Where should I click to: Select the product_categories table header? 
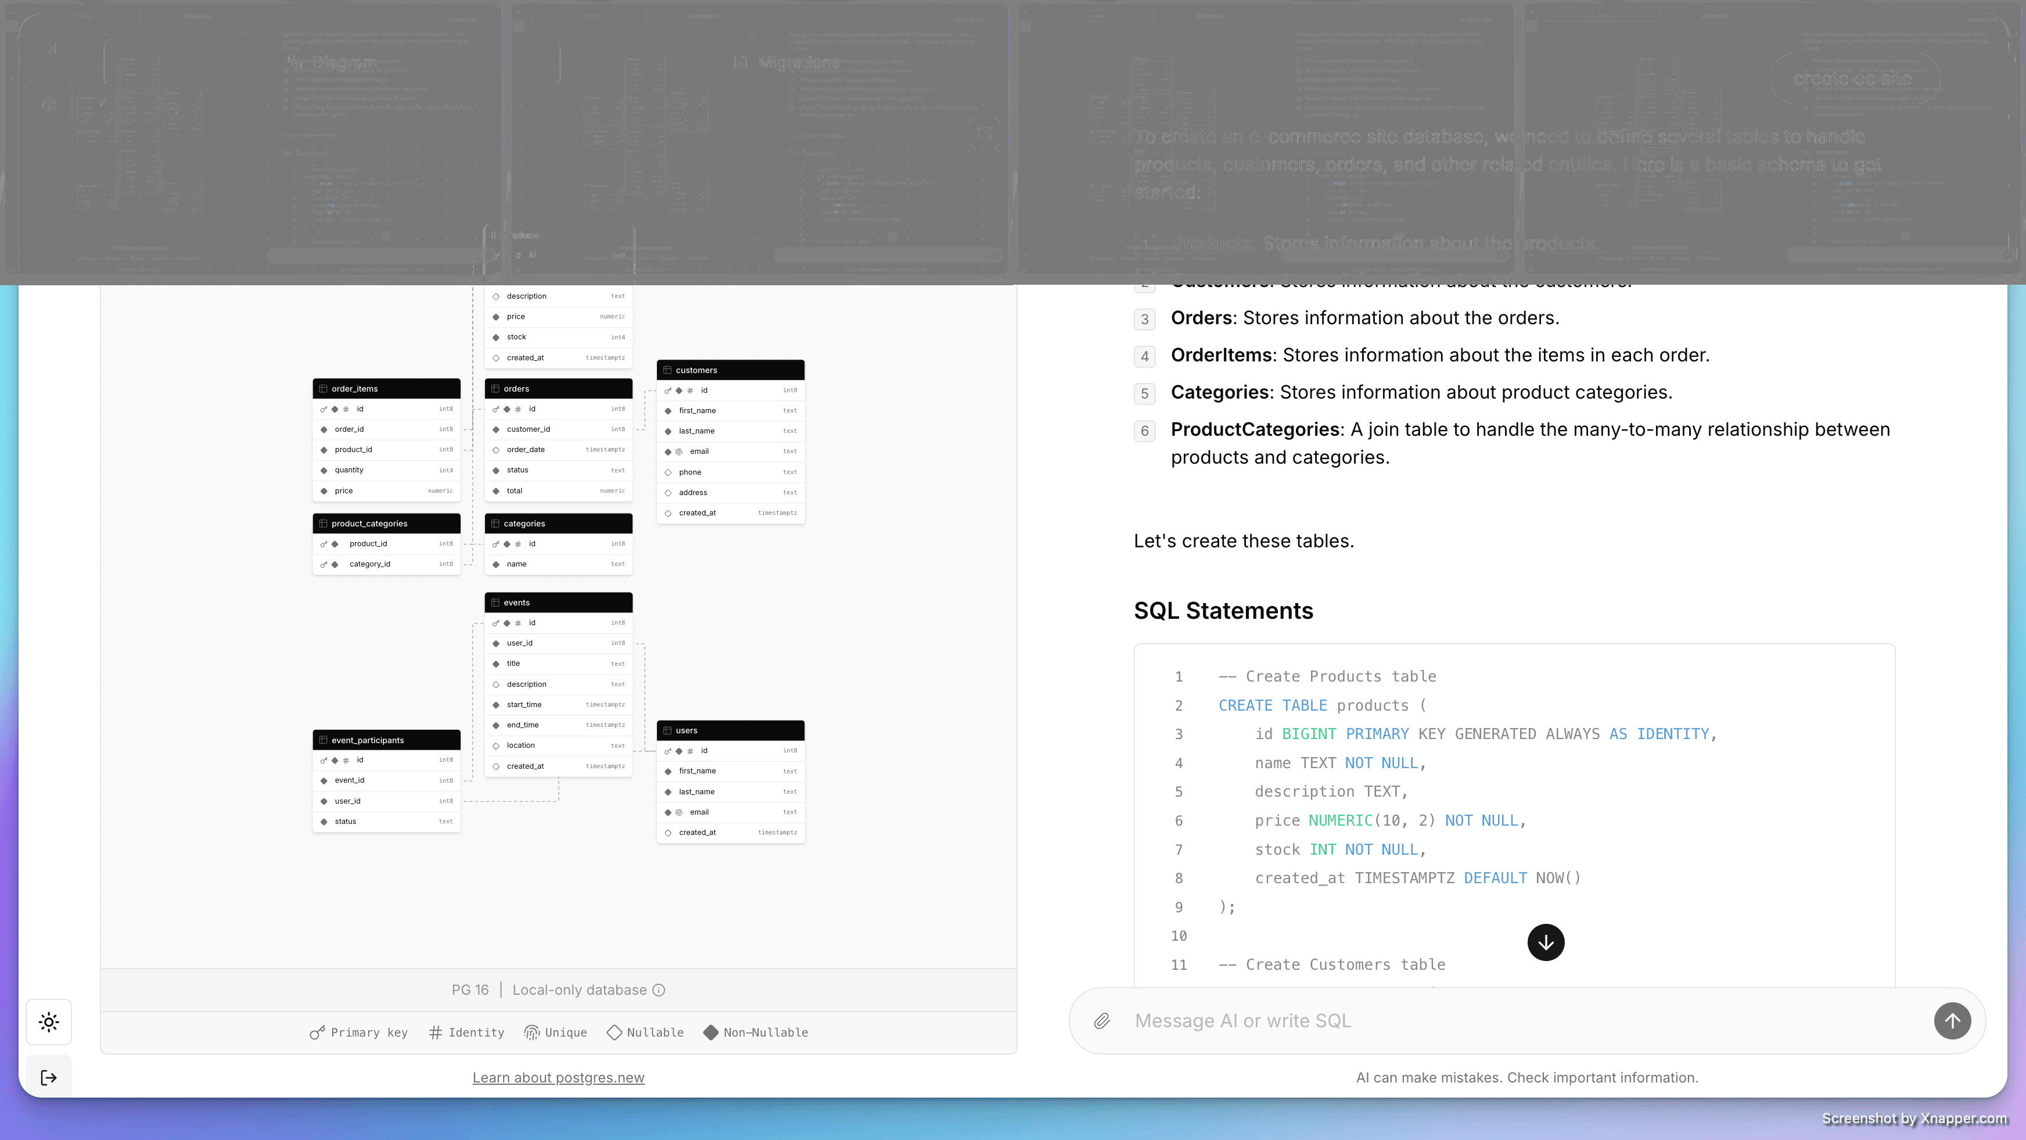pyautogui.click(x=386, y=523)
